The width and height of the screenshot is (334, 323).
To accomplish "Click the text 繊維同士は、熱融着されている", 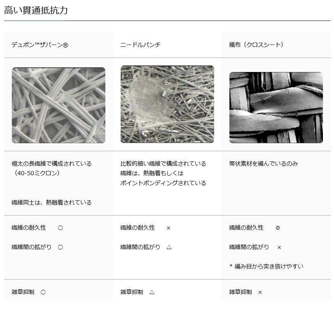I will (52, 202).
